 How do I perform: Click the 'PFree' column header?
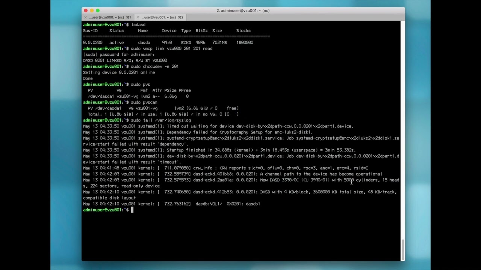click(x=185, y=90)
